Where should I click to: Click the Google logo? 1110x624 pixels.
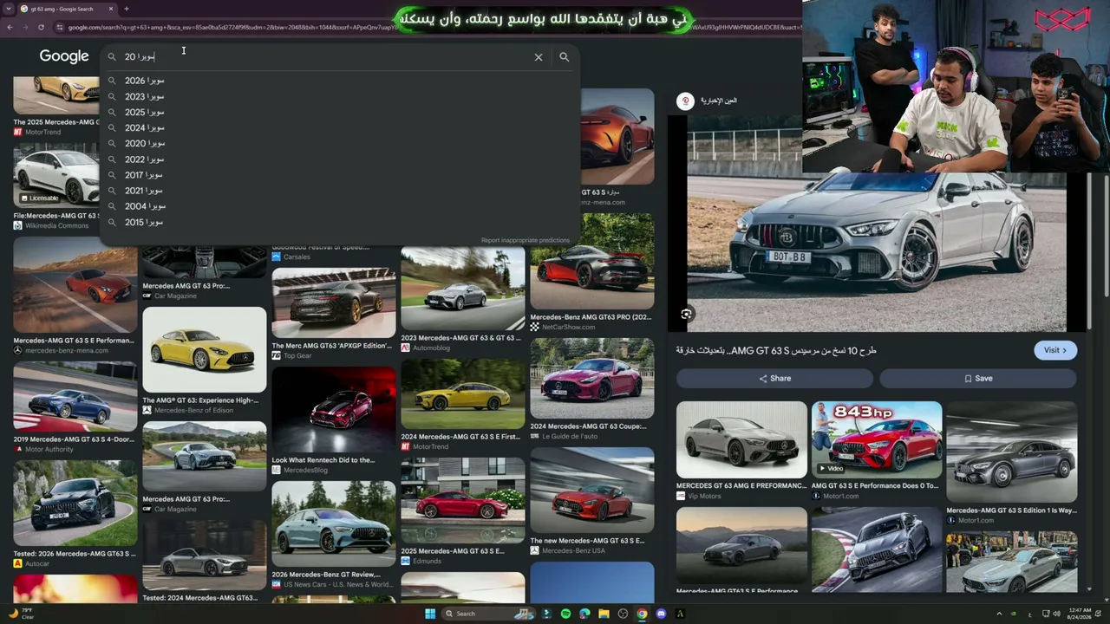pos(64,56)
